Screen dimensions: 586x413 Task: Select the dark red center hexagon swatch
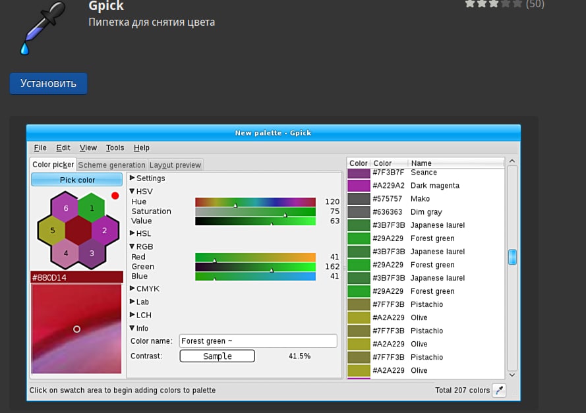(x=78, y=231)
